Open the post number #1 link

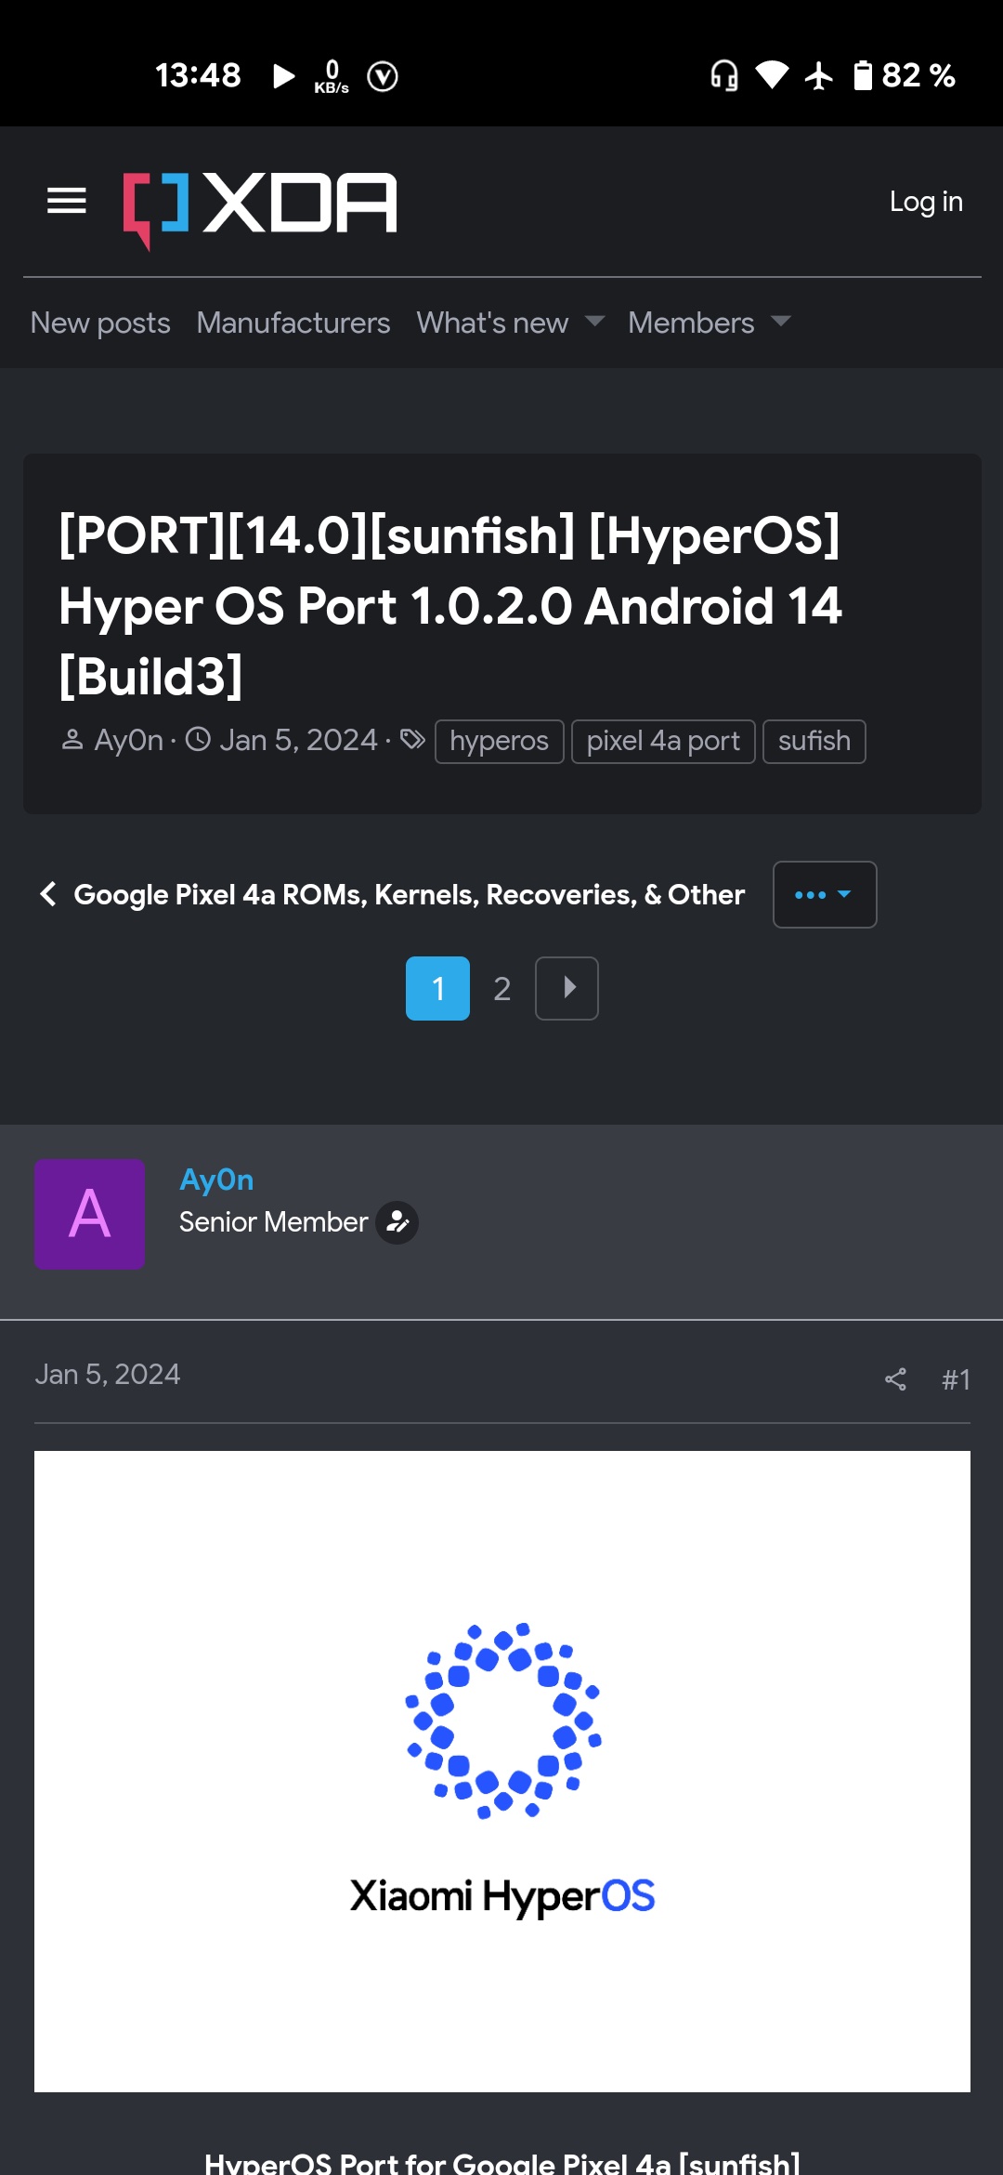click(x=956, y=1379)
